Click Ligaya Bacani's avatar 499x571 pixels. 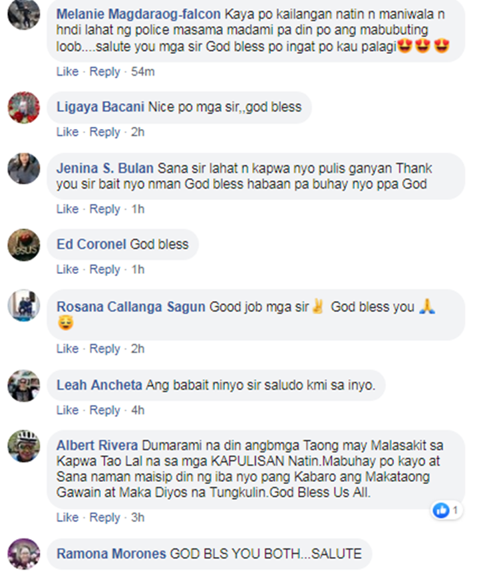point(24,108)
